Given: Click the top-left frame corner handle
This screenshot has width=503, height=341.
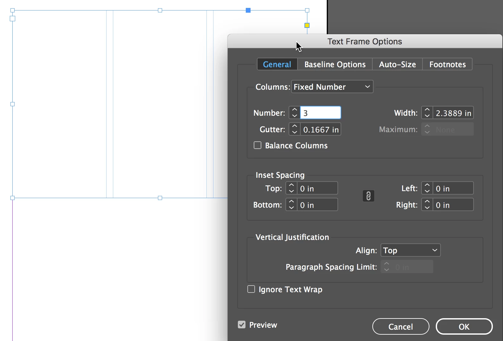Looking at the screenshot, I should (x=13, y=10).
